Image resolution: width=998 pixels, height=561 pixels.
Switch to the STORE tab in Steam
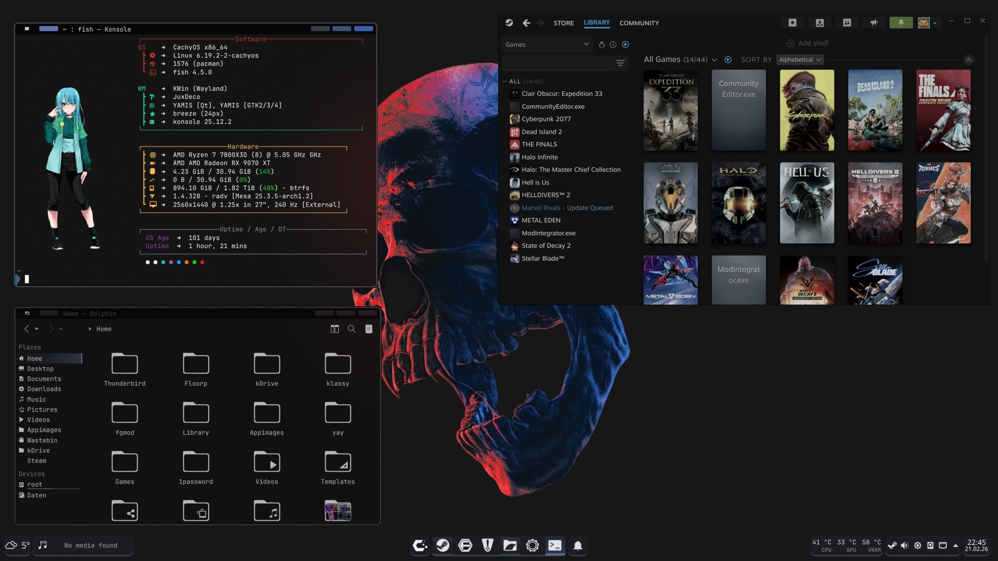564,23
